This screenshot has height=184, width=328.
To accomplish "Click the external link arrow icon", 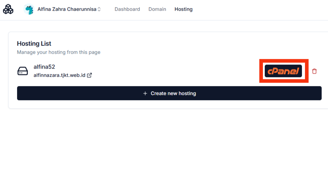I will (x=90, y=75).
